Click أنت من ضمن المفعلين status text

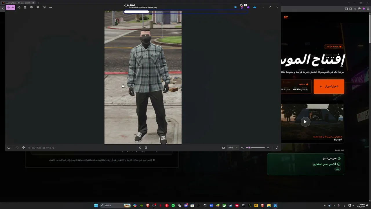coord(324,164)
